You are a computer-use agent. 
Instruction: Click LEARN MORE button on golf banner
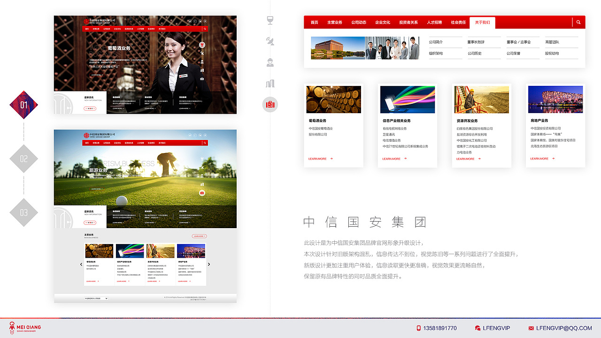point(97,189)
